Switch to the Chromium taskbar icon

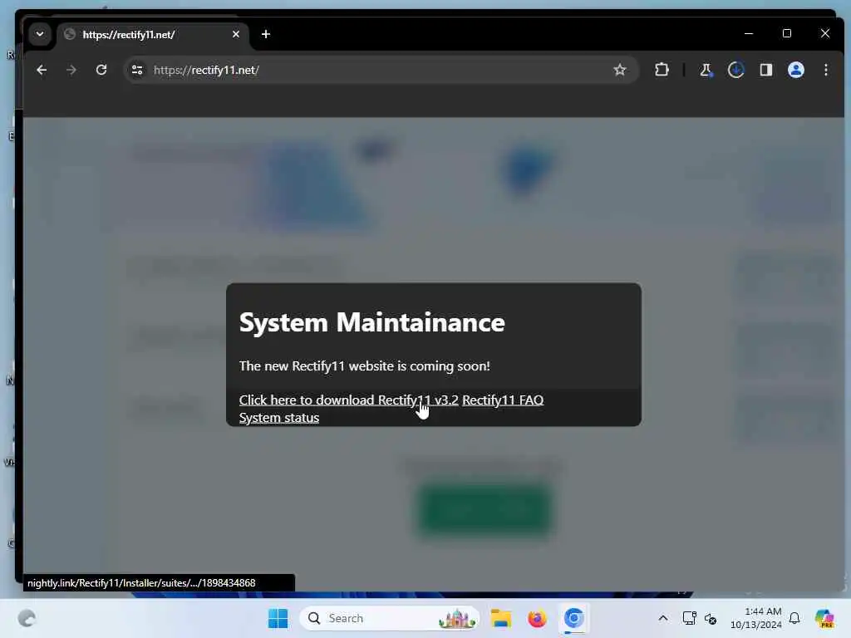click(573, 618)
